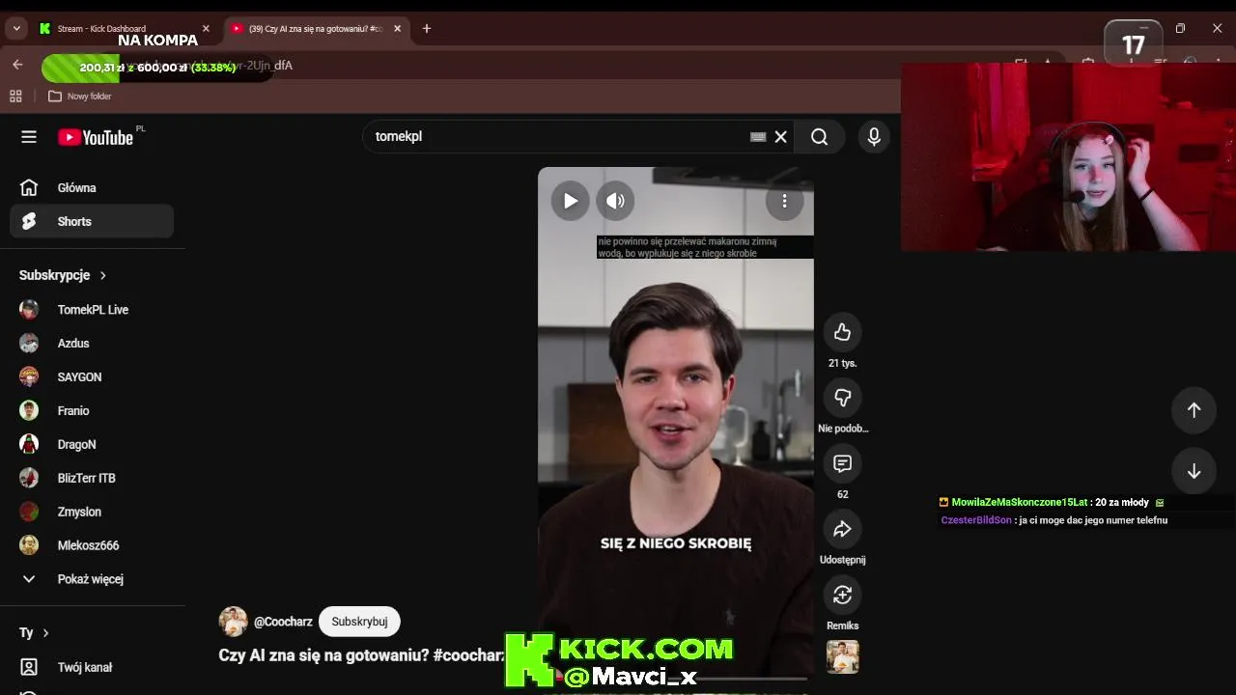Go to the previous Short arrow up
This screenshot has height=695, width=1236.
1194,410
